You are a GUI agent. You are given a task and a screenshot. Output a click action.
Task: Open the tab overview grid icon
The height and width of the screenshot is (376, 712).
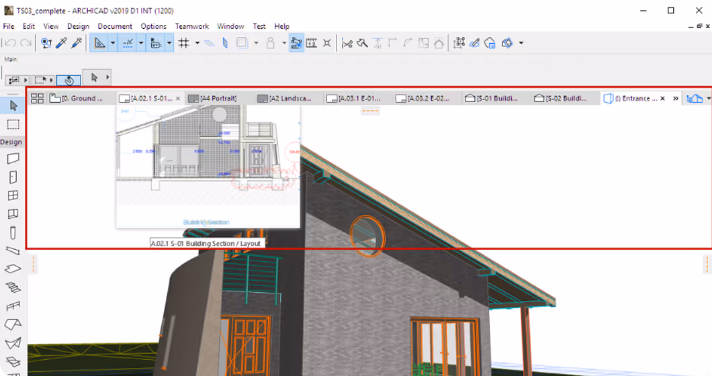37,98
